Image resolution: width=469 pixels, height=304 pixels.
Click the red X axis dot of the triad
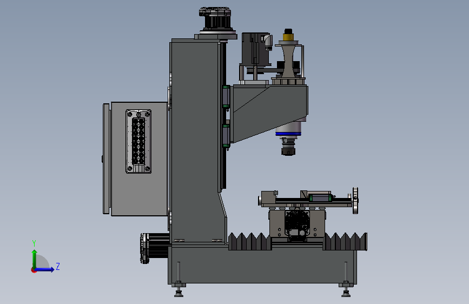33,270
